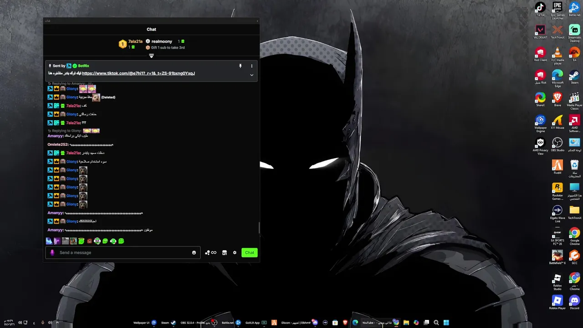Open Microsoft Edge desktop shortcut
This screenshot has height=328, width=583.
point(557,78)
